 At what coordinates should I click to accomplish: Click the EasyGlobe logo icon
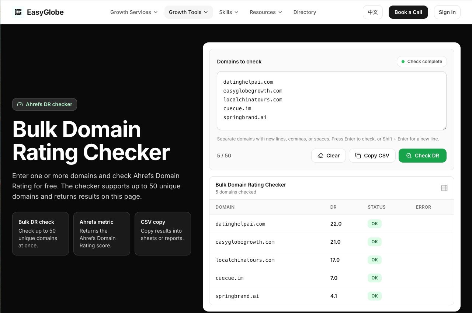coord(18,12)
